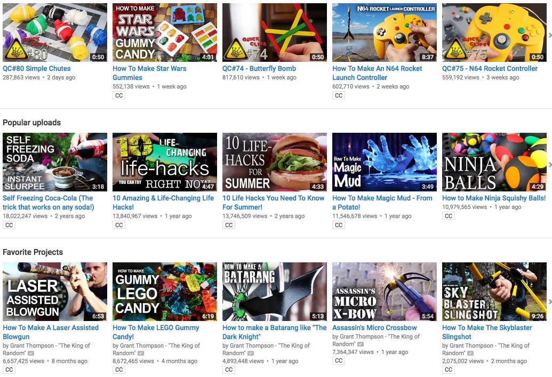Click CC badge under LEGO Gummy Candy
Viewport: 552px width, 377px height.
[x=119, y=370]
